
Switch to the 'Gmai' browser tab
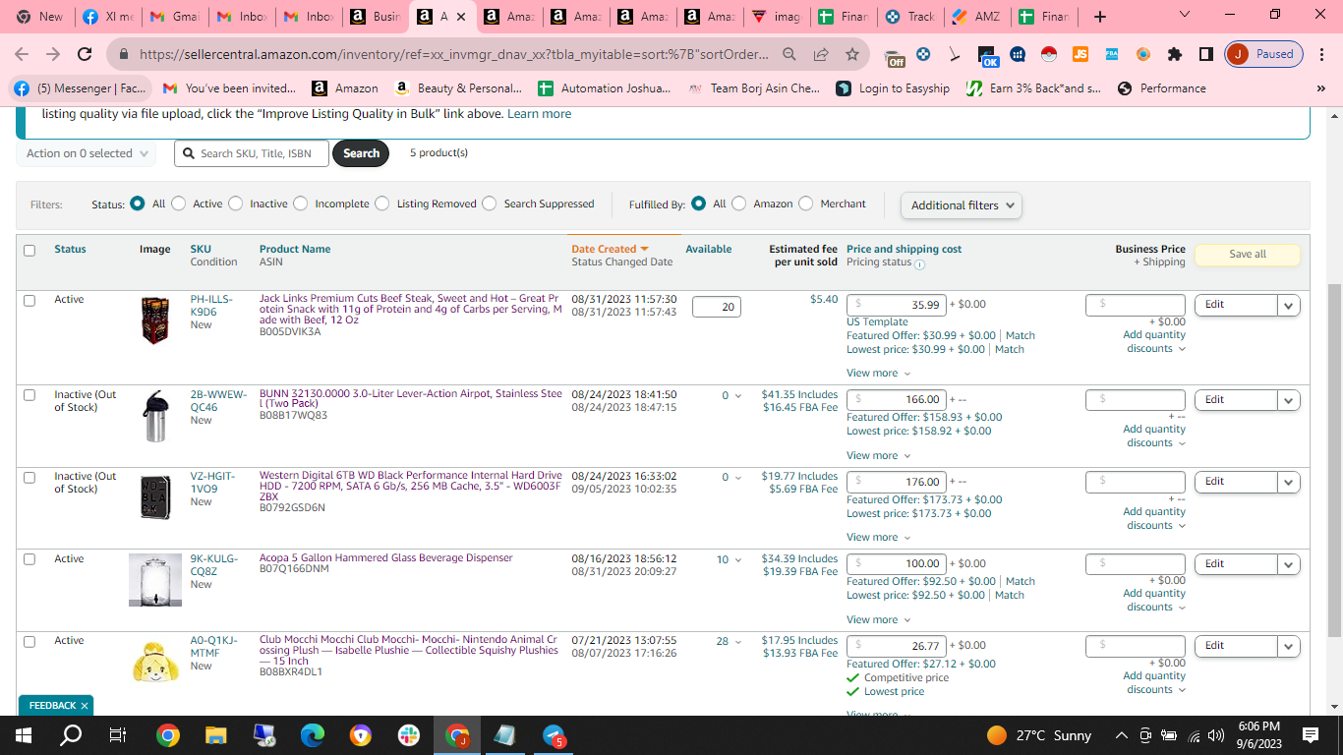174,17
